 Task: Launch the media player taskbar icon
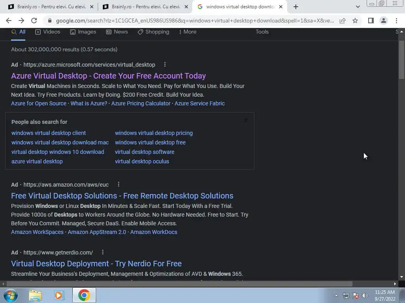click(59, 295)
